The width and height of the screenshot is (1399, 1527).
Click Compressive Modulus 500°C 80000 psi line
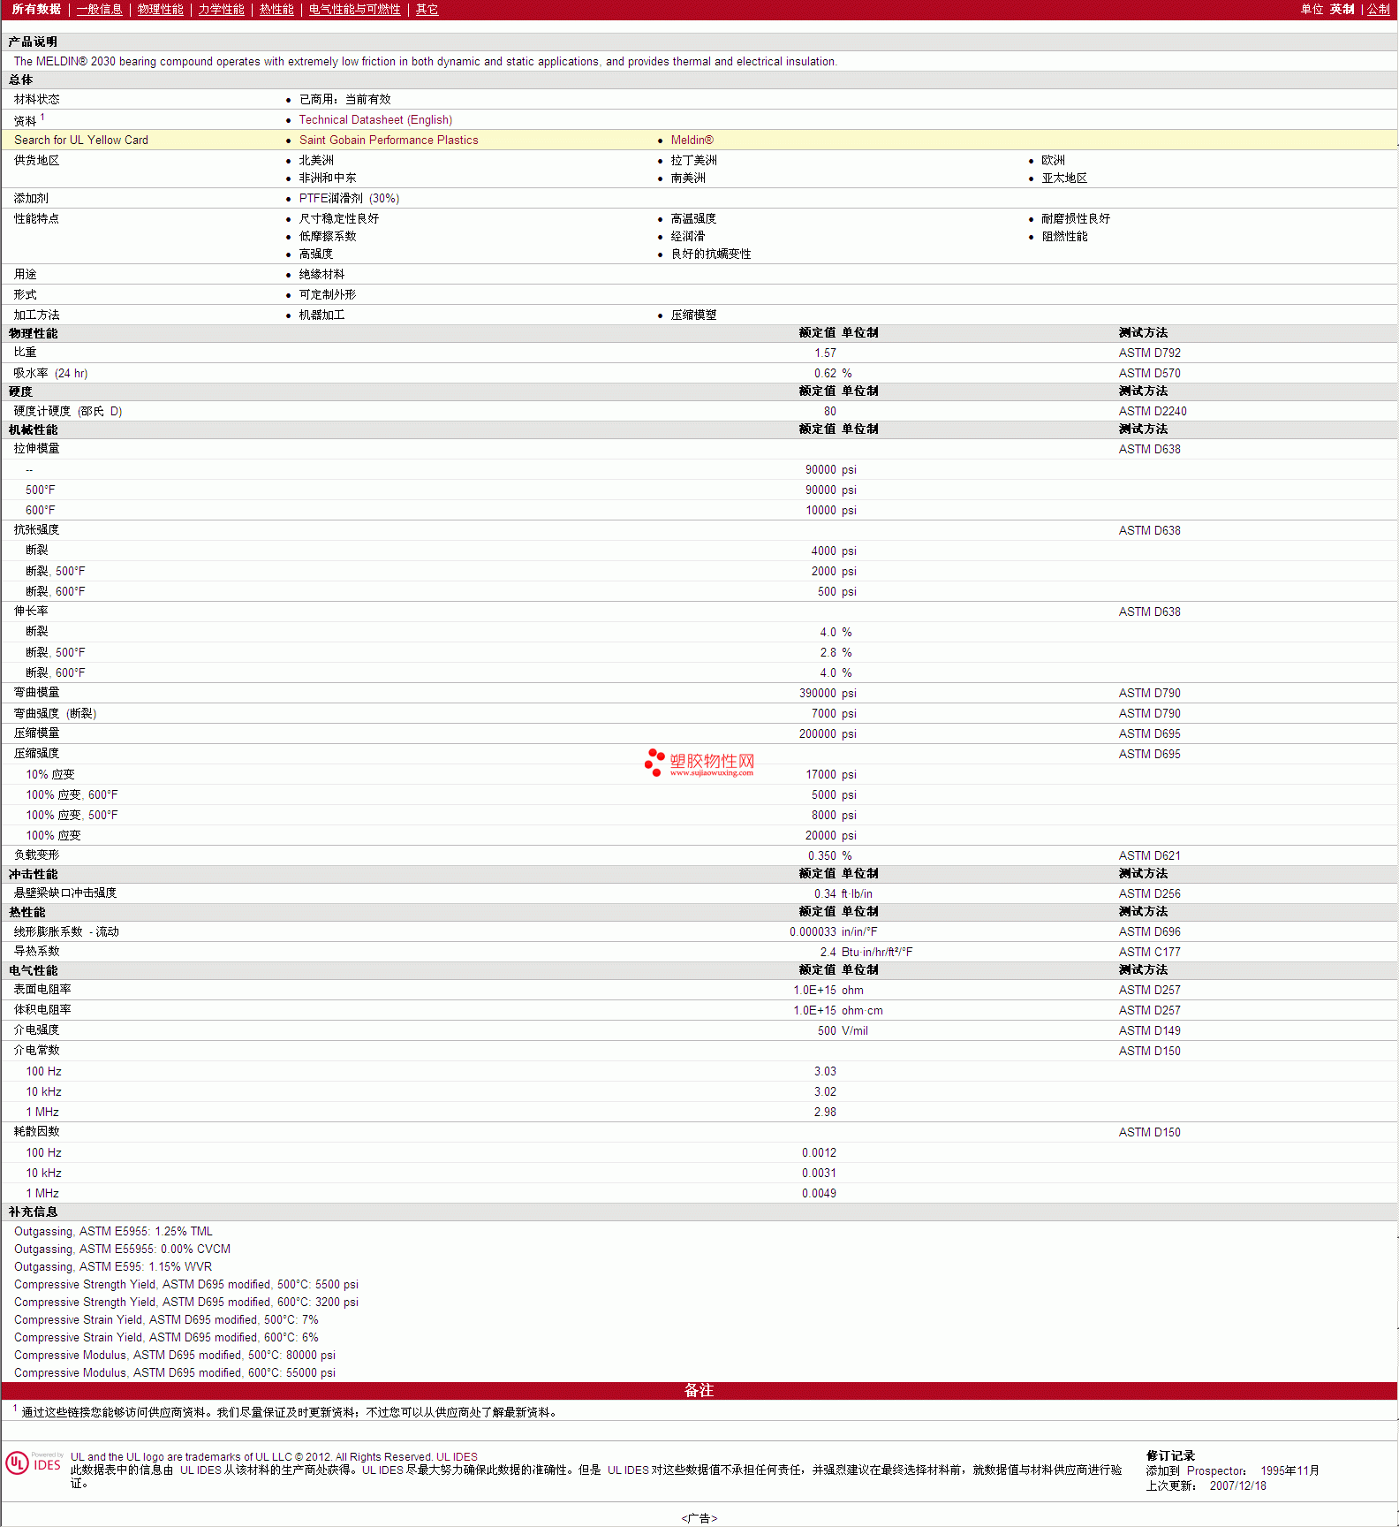175,1355
